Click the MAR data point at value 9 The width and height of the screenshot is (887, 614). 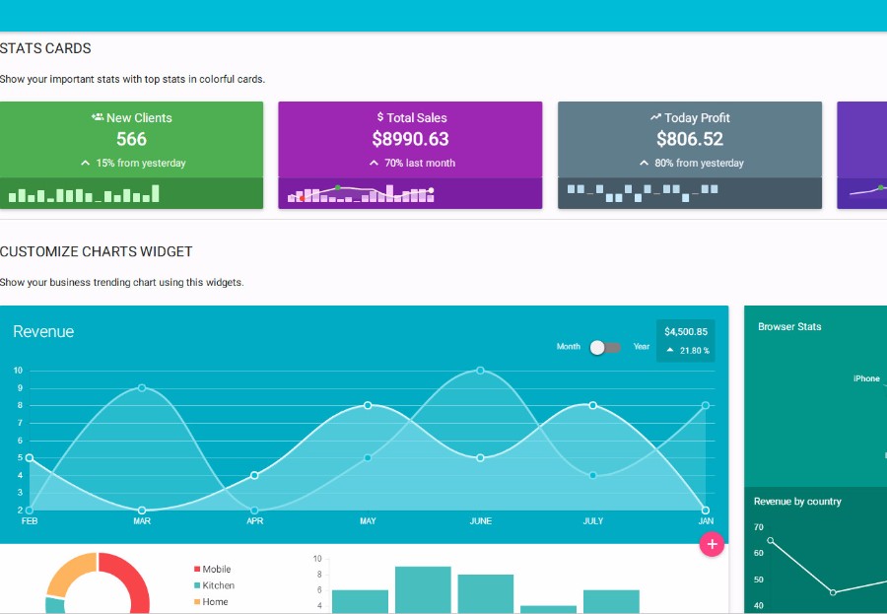click(142, 387)
